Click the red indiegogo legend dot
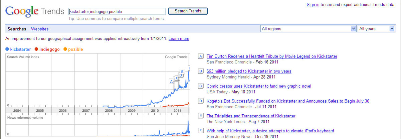401x139 pixels. (36, 49)
